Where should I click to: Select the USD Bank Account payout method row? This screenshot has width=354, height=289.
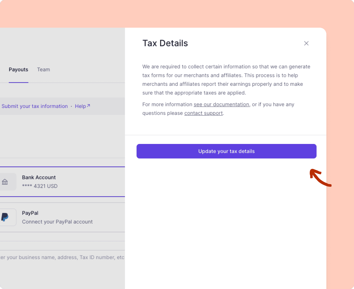click(x=55, y=182)
